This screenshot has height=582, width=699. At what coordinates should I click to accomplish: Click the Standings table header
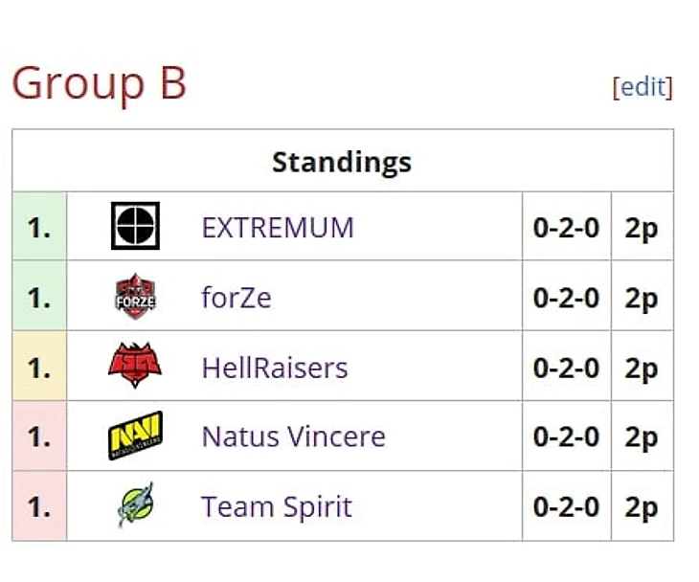[x=342, y=162]
